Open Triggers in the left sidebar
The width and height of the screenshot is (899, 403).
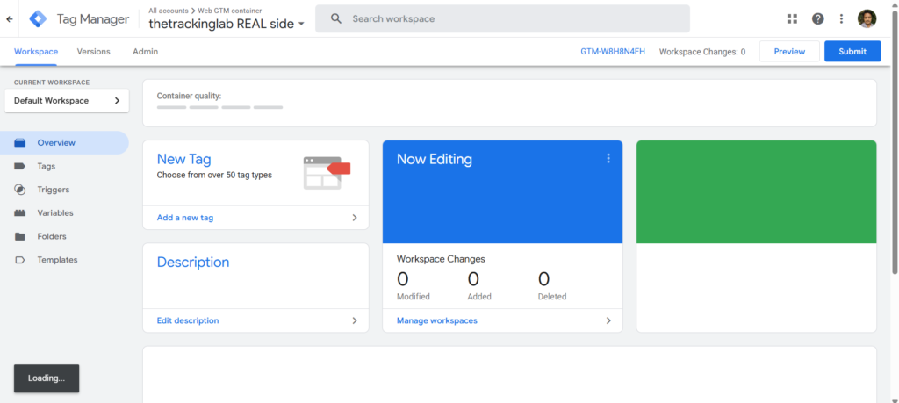[x=53, y=190]
